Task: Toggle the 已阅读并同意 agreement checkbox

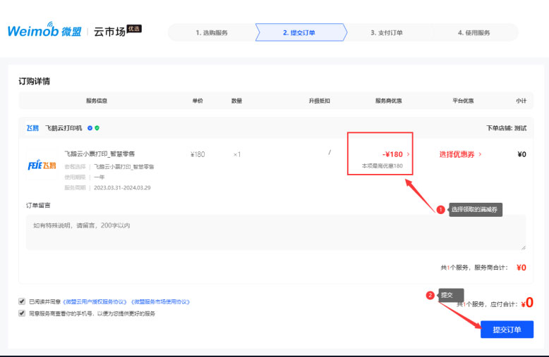Action: click(22, 301)
